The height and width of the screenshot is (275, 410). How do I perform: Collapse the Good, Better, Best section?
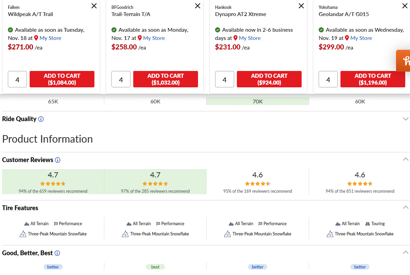pos(406,252)
